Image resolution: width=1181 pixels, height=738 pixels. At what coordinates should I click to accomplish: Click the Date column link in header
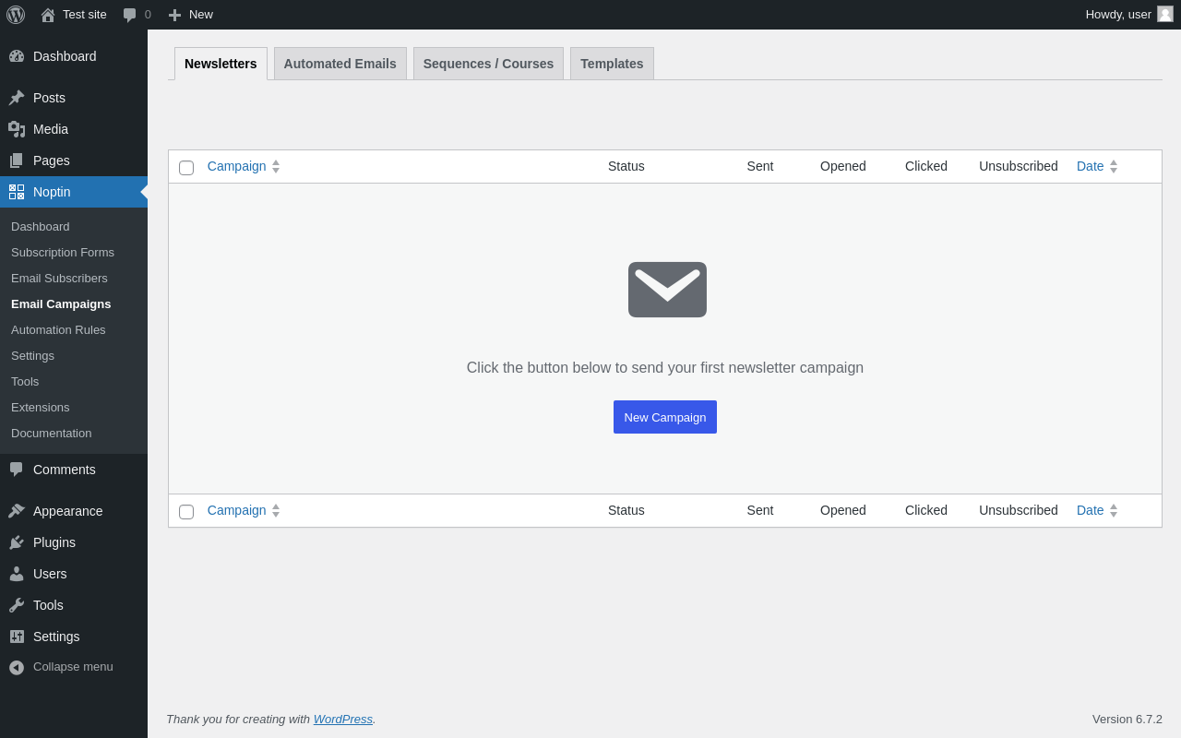coord(1090,166)
